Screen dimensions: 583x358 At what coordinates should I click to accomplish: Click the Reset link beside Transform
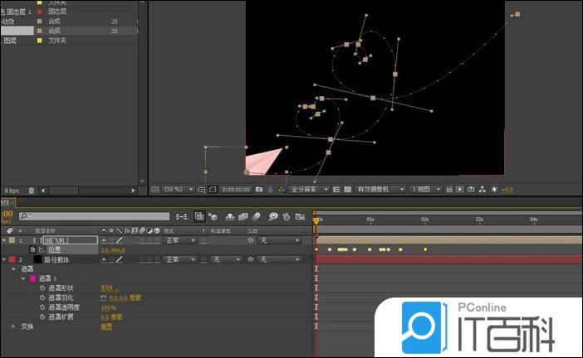(105, 327)
